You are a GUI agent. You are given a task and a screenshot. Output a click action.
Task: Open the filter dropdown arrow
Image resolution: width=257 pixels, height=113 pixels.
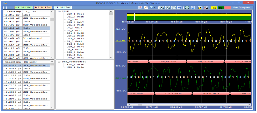(155, 7)
